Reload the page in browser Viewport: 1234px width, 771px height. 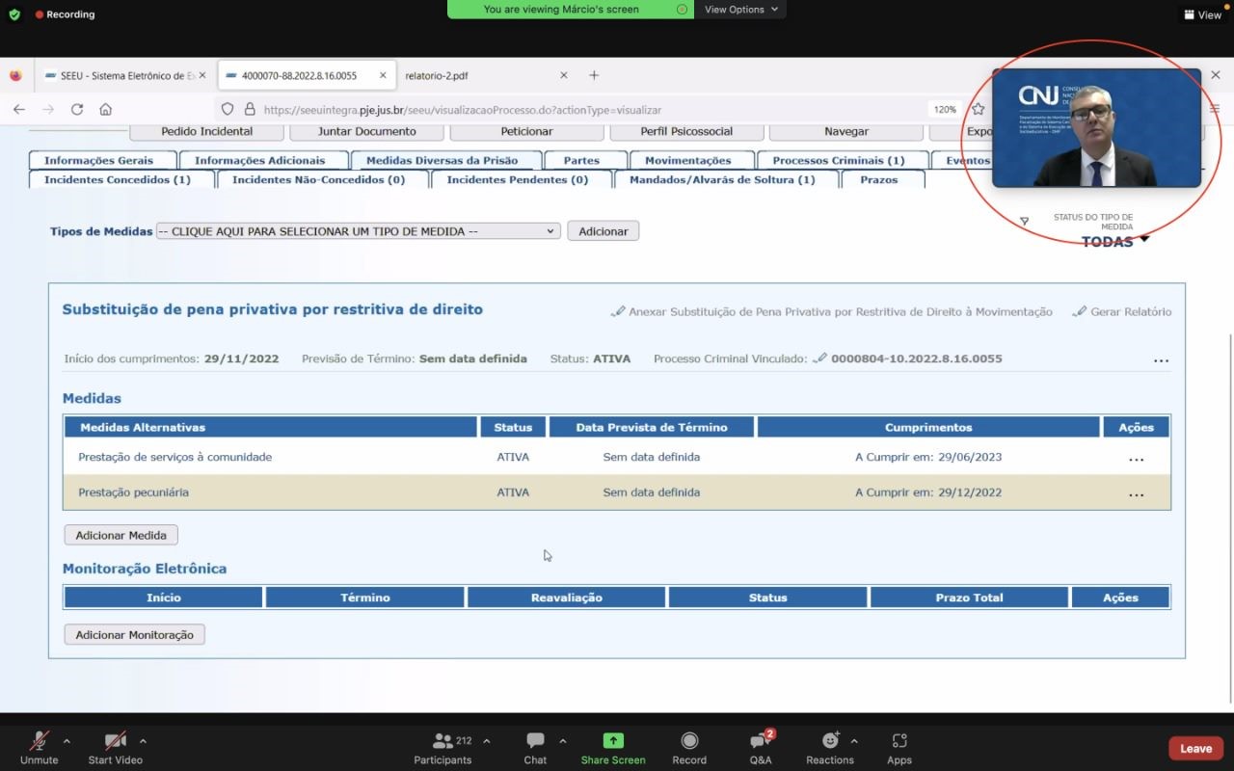coord(77,110)
